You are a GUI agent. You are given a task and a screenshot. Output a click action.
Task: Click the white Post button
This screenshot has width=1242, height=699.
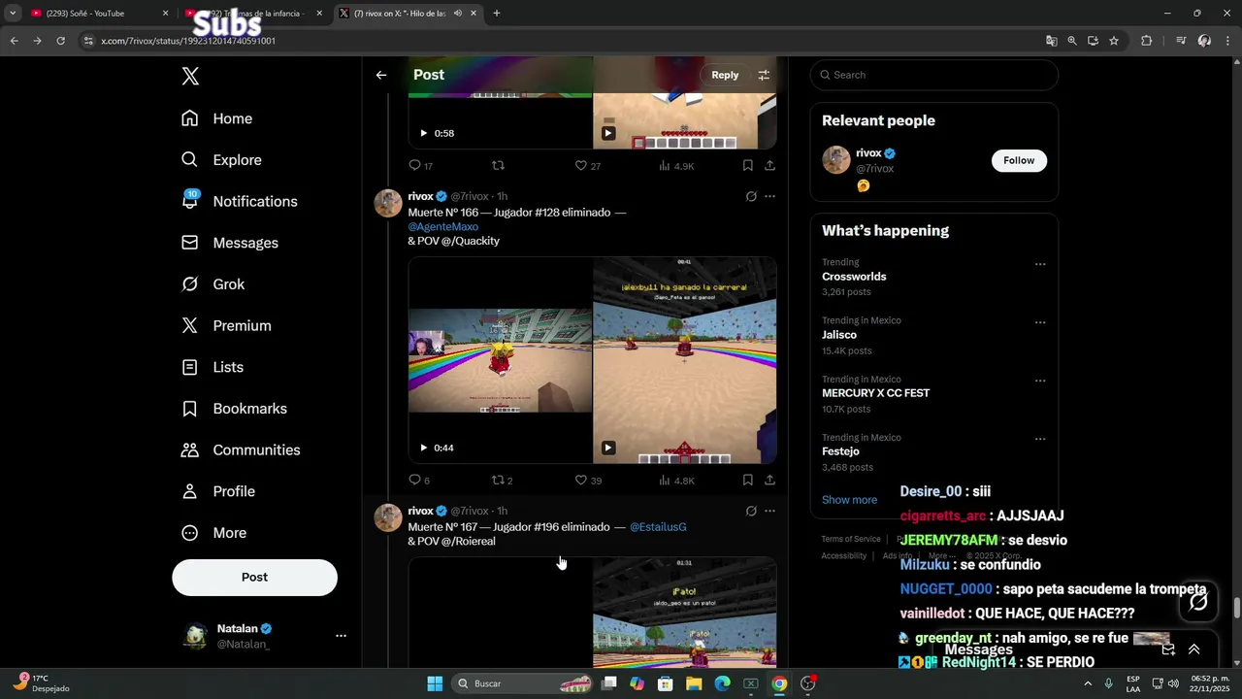[254, 577]
